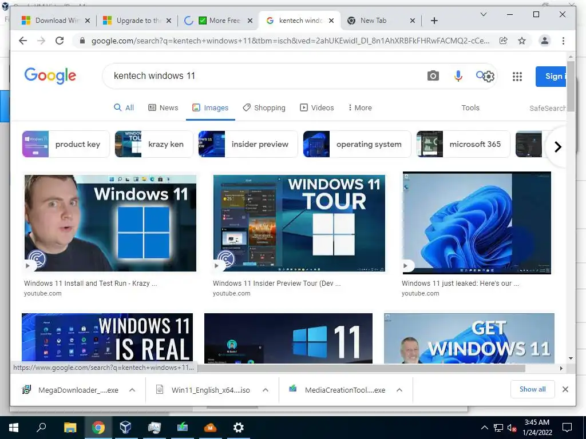Start voice search with the microphone
The height and width of the screenshot is (439, 586).
(458, 76)
